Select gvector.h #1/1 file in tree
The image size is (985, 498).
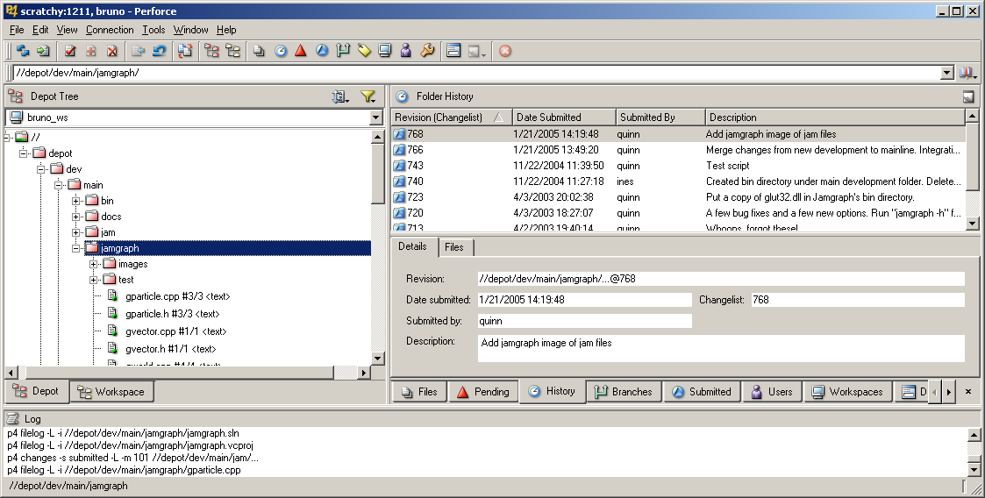click(x=170, y=349)
